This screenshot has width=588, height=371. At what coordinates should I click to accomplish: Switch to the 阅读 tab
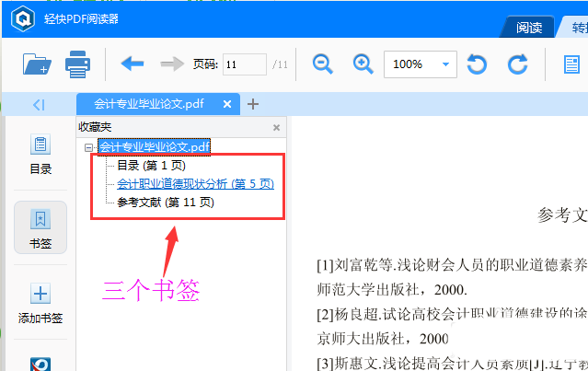pyautogui.click(x=529, y=28)
